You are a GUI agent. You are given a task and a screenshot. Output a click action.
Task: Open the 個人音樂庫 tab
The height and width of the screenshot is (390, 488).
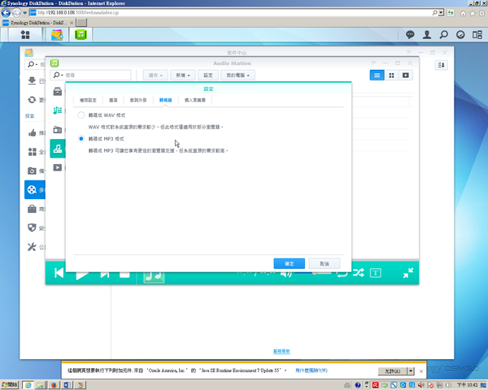click(195, 99)
